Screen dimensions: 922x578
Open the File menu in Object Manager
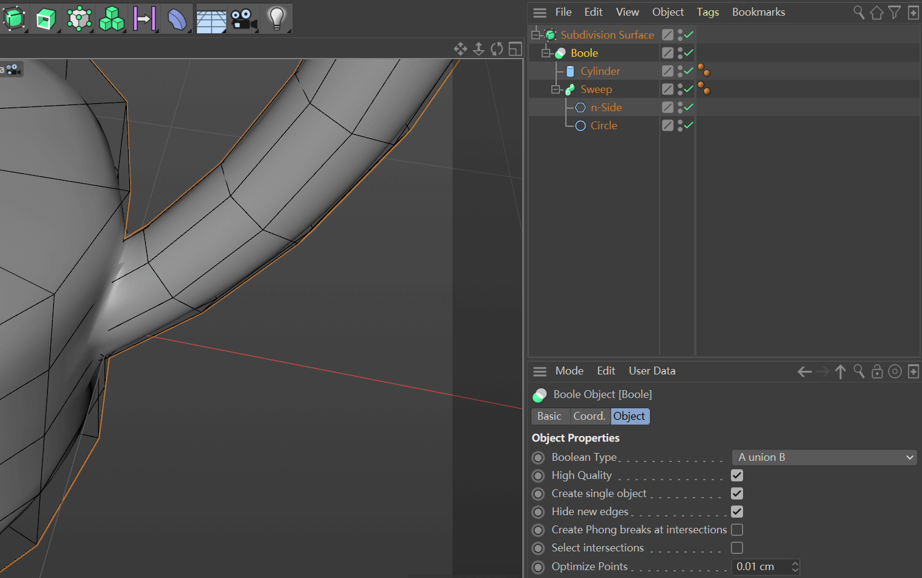[x=563, y=12]
